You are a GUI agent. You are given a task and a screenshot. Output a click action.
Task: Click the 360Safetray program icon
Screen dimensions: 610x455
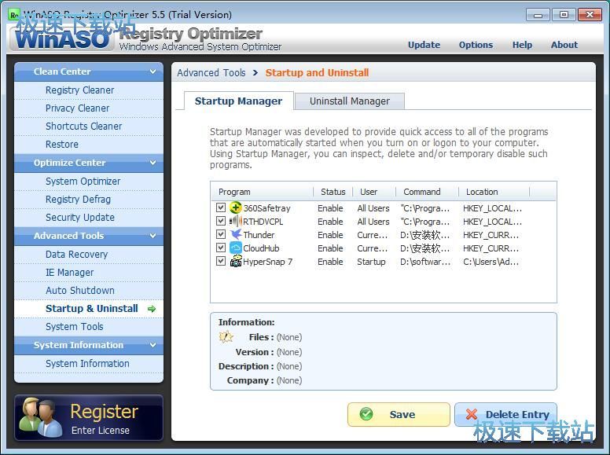235,207
